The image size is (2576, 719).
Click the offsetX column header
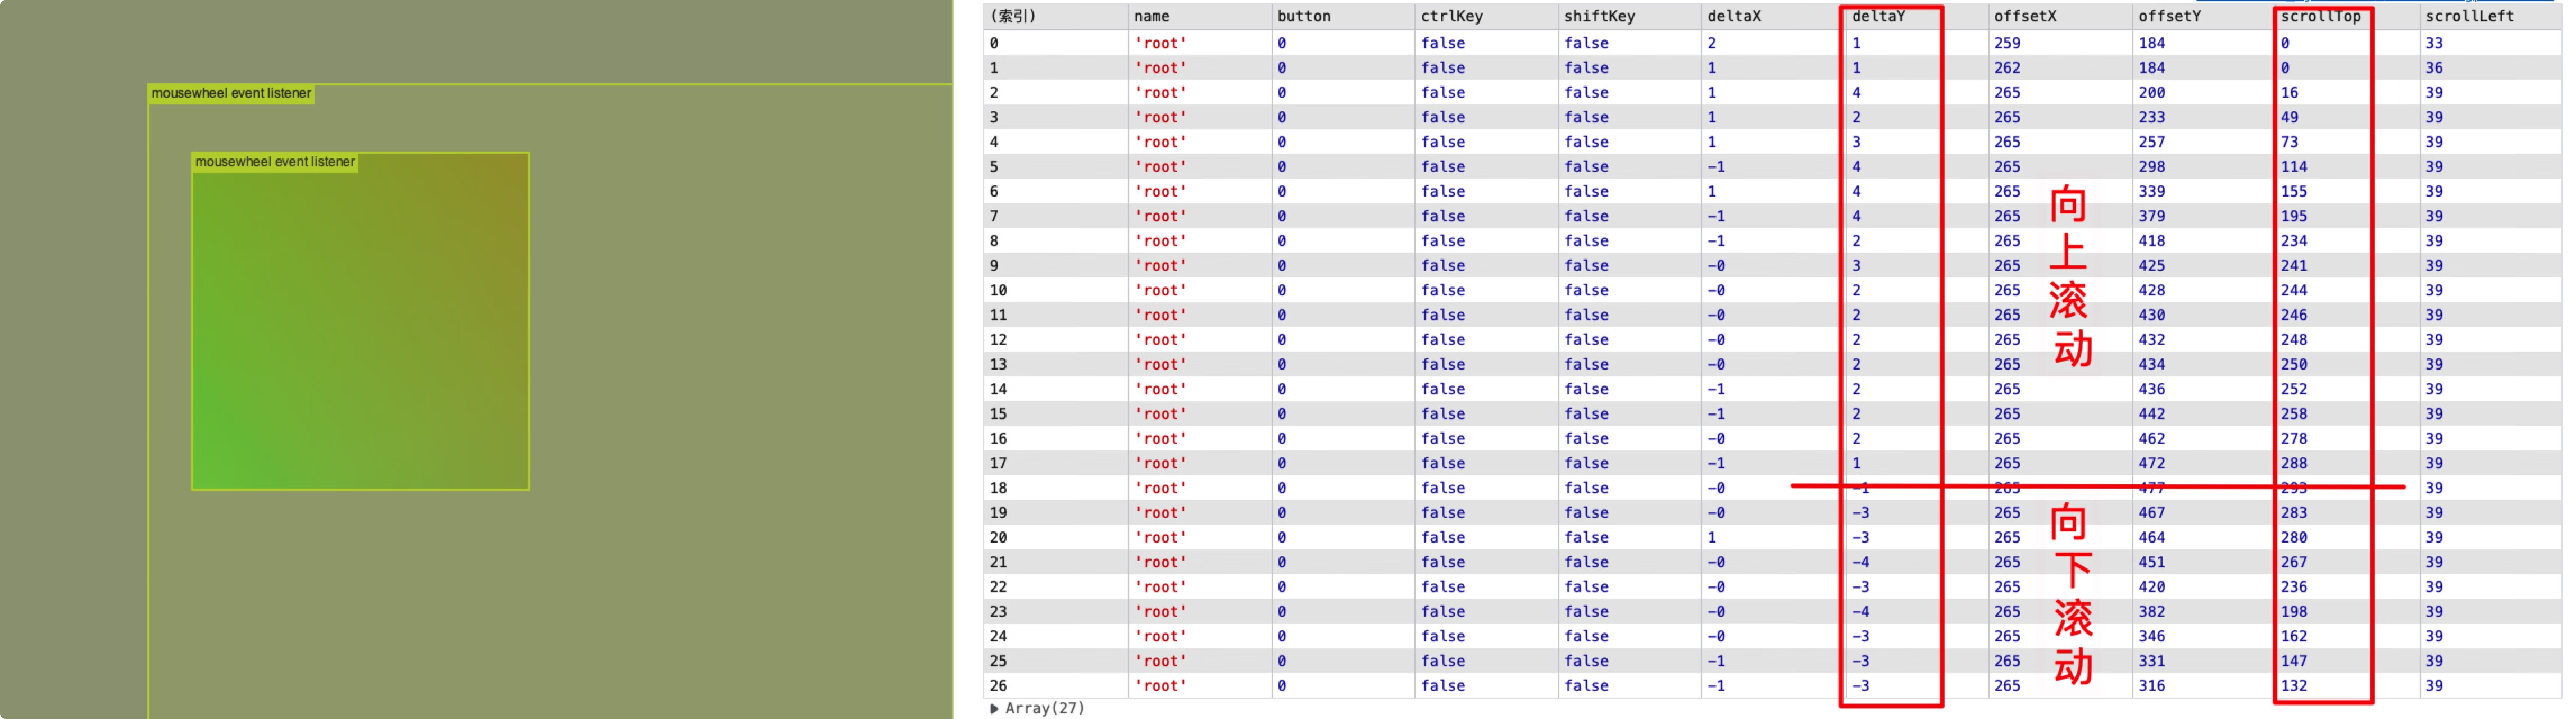click(x=2025, y=16)
